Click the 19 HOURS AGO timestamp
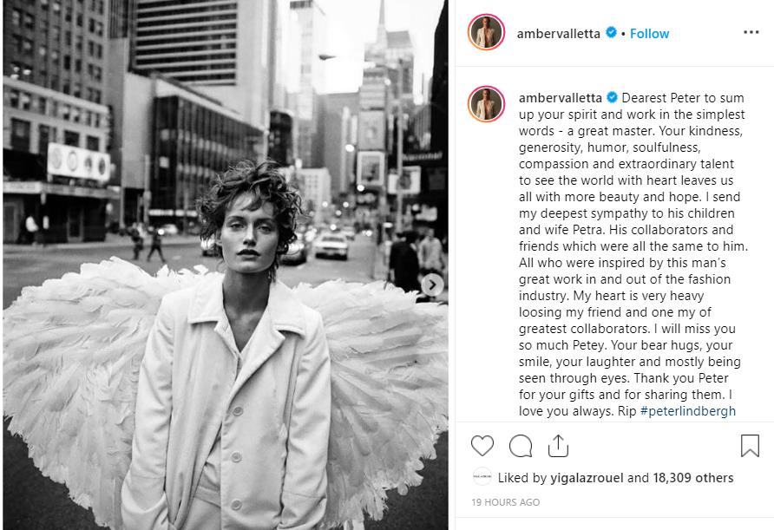Viewport: 774px width, 530px height. 506,502
